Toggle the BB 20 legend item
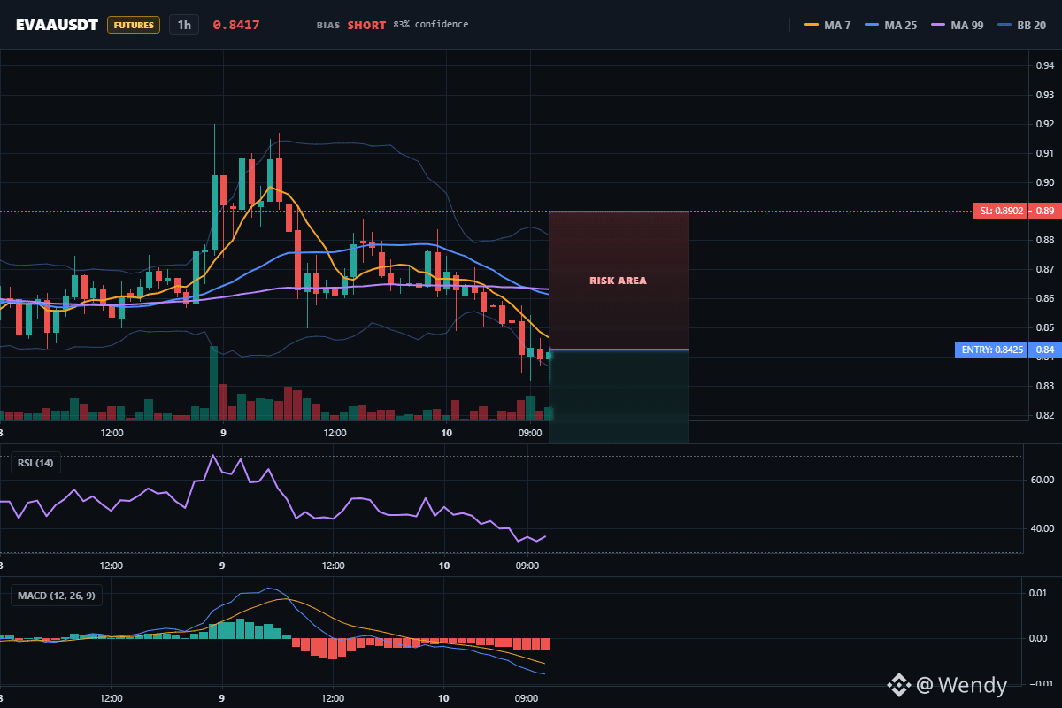 coord(1021,25)
